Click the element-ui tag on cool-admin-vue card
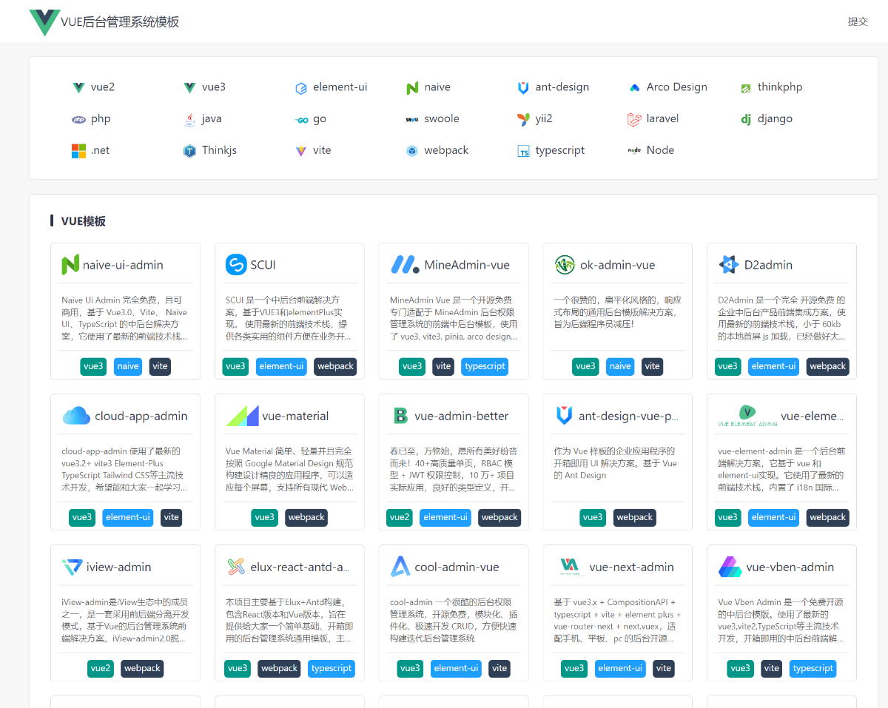Image resolution: width=888 pixels, height=708 pixels. (457, 668)
